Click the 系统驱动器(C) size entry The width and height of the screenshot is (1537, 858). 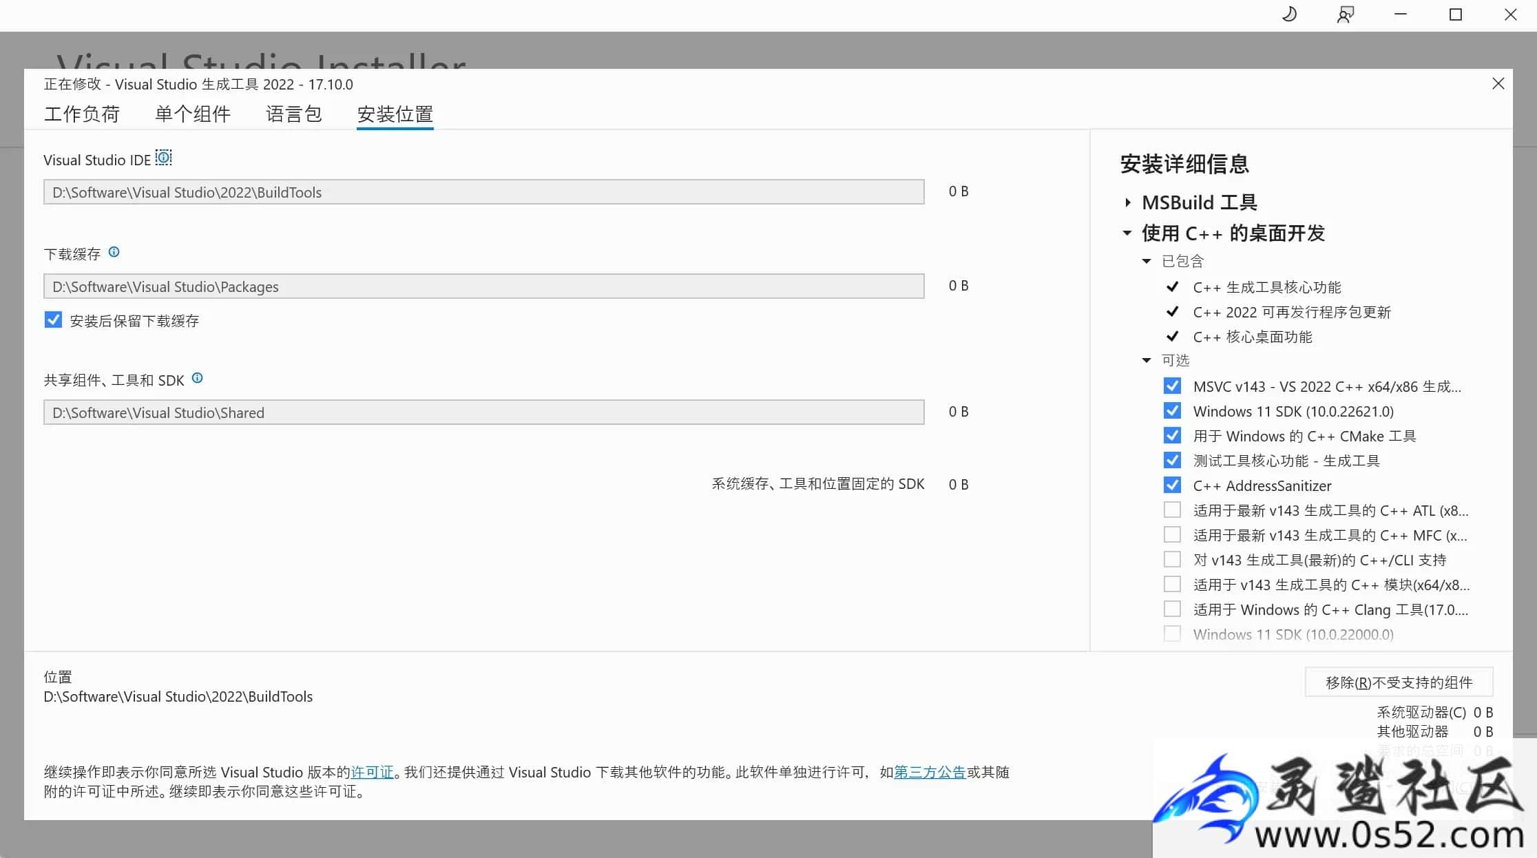(1434, 712)
